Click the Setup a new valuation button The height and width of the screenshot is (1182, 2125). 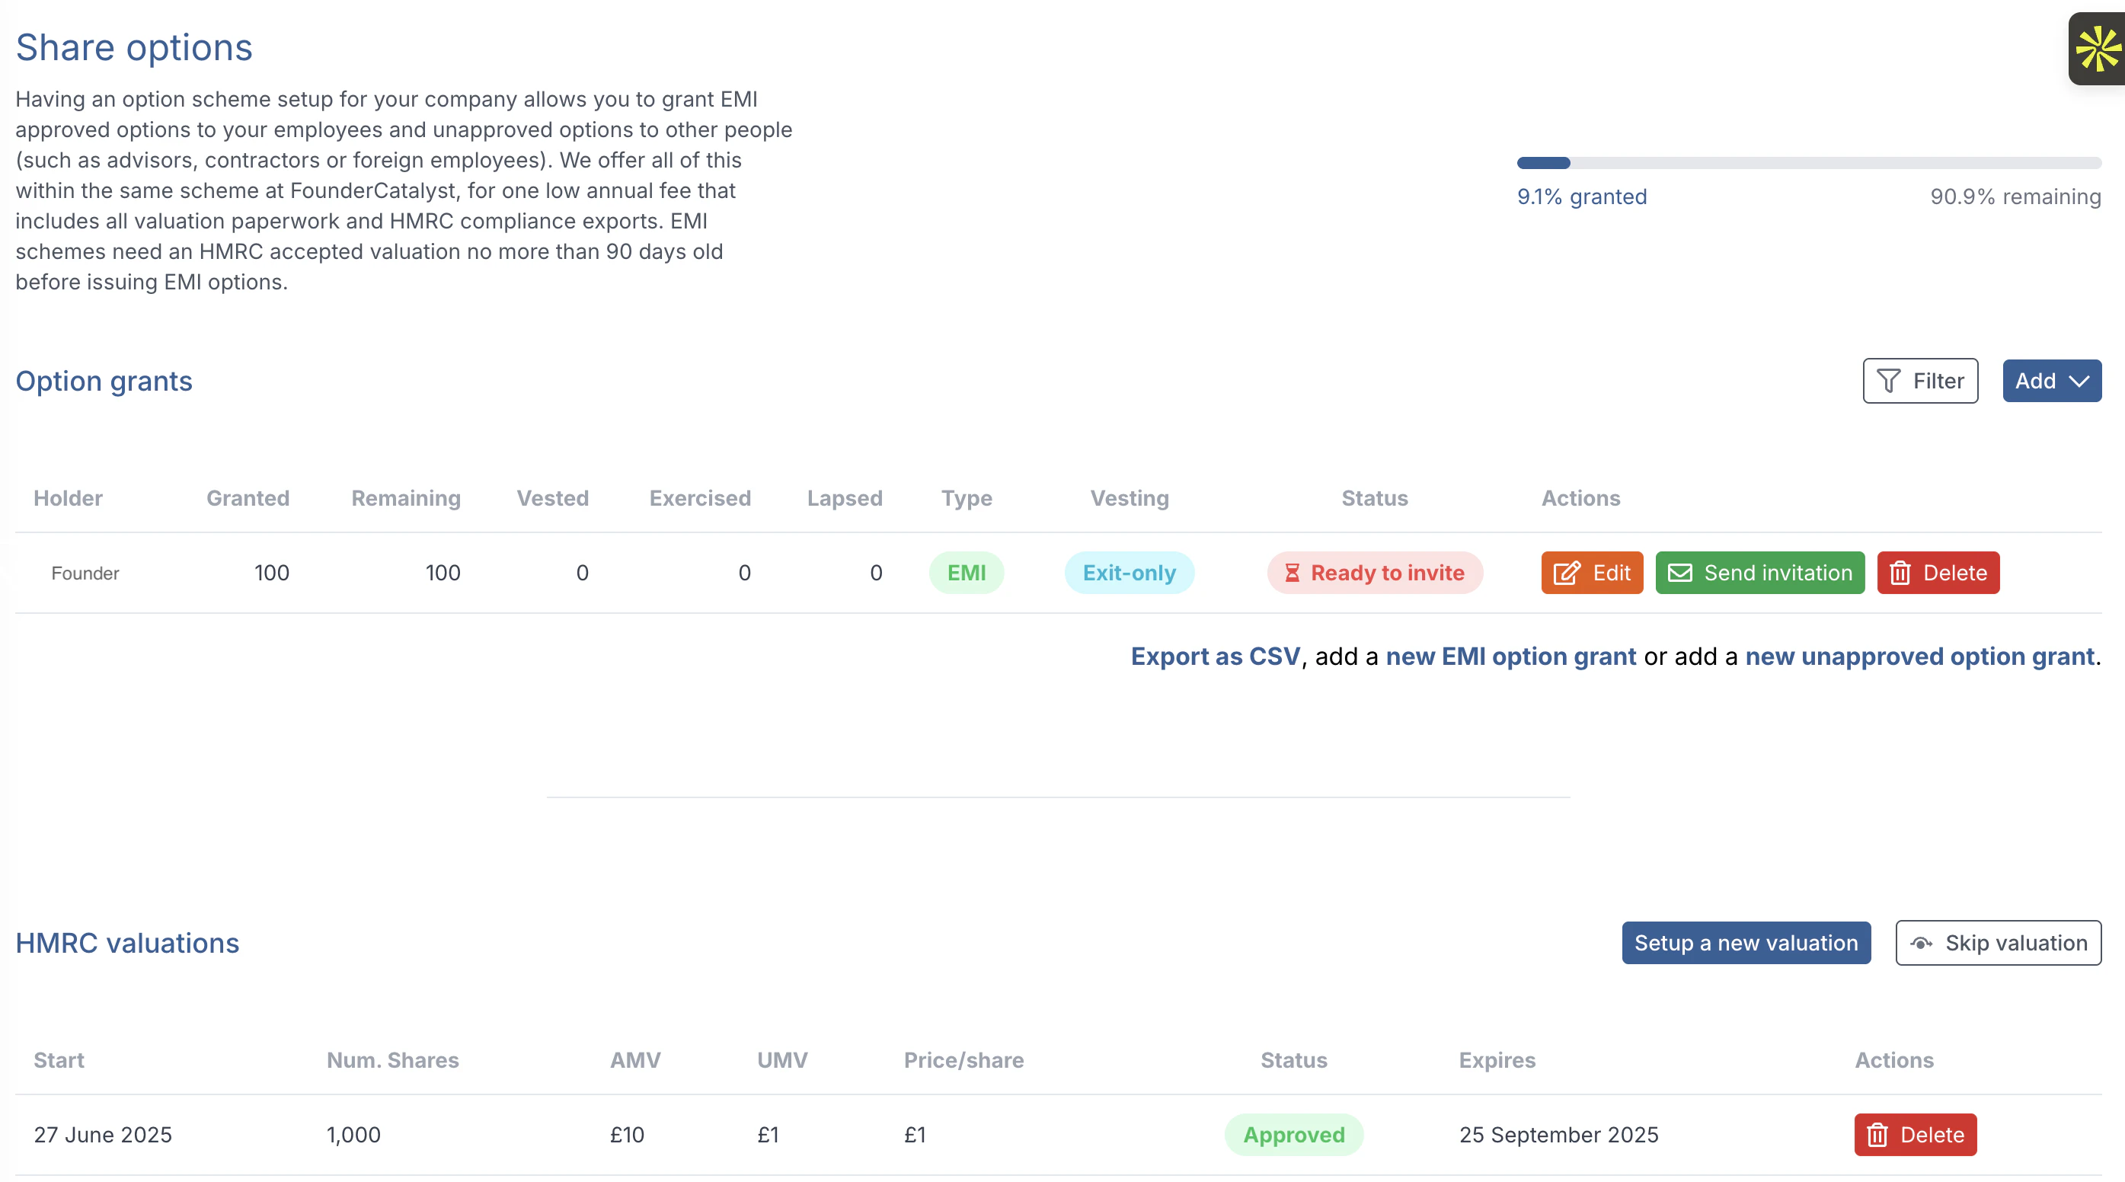[1746, 943]
